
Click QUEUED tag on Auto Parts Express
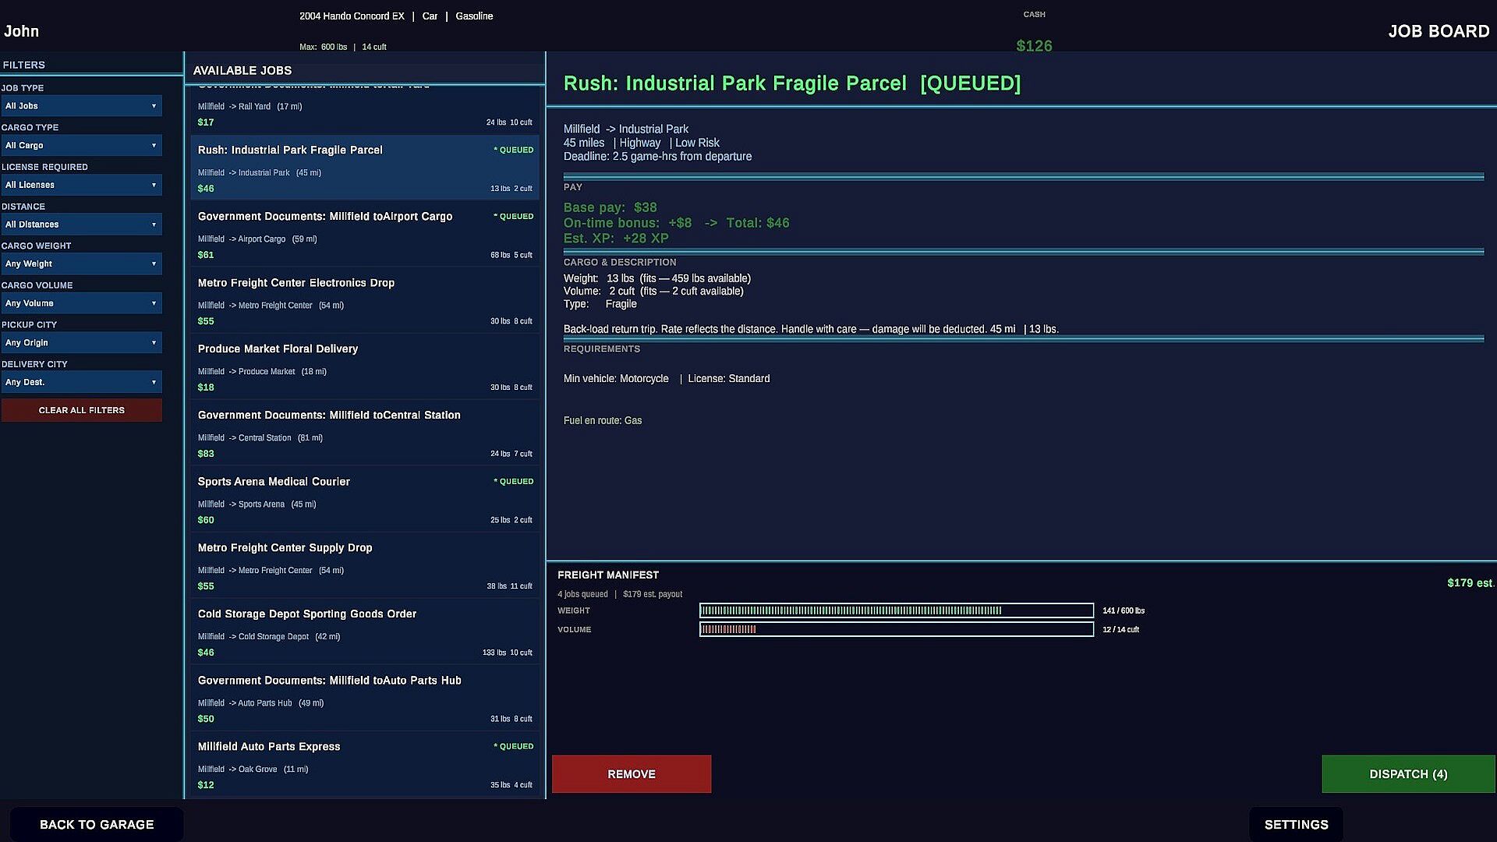click(x=514, y=746)
